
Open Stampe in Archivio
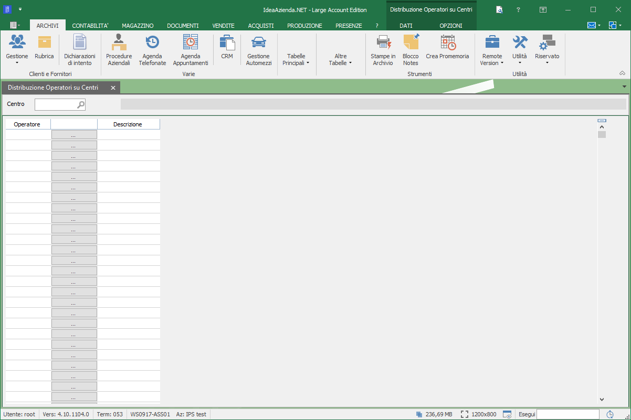383,42
